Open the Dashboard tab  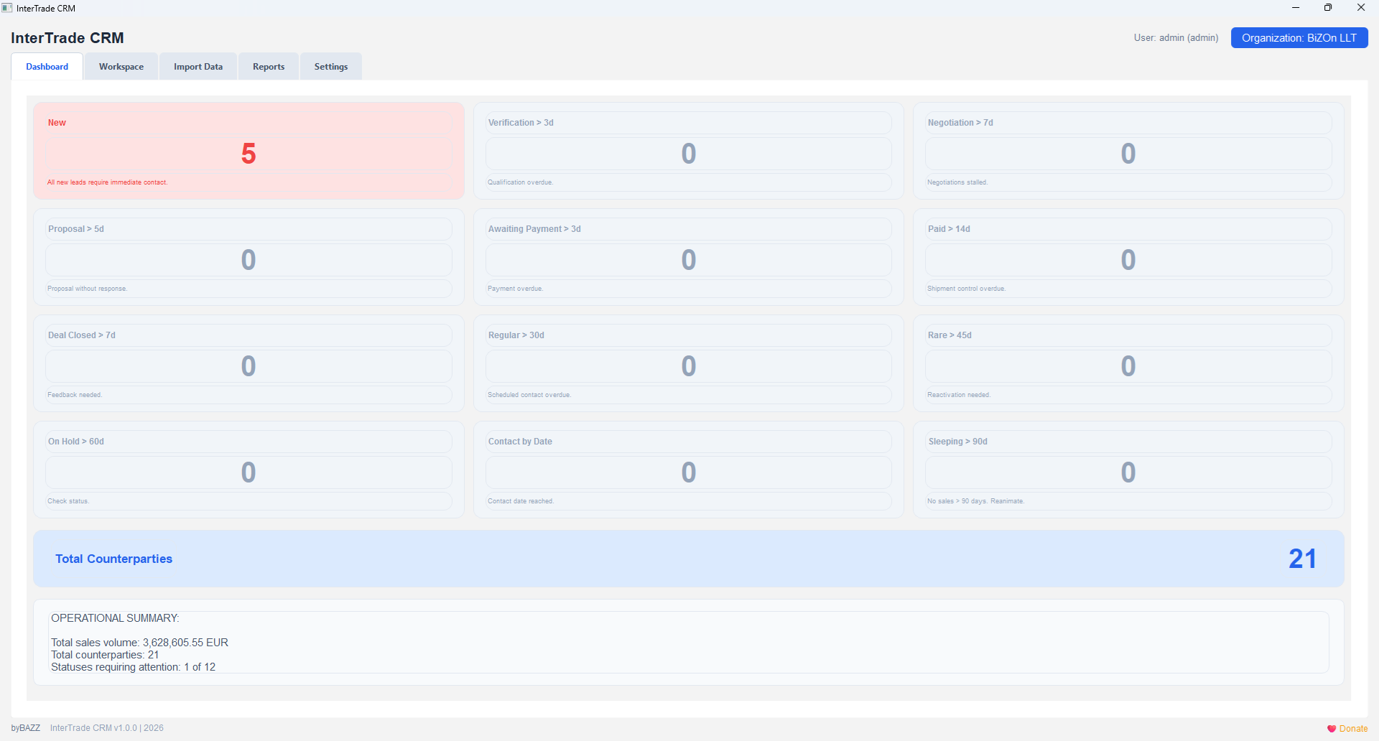click(x=47, y=67)
